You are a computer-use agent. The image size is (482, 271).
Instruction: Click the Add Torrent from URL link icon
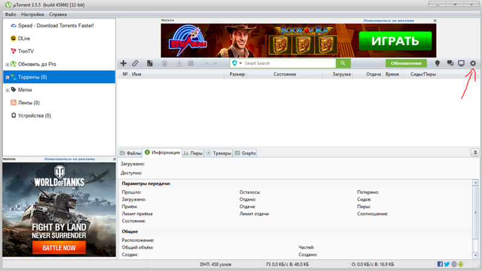[136, 63]
